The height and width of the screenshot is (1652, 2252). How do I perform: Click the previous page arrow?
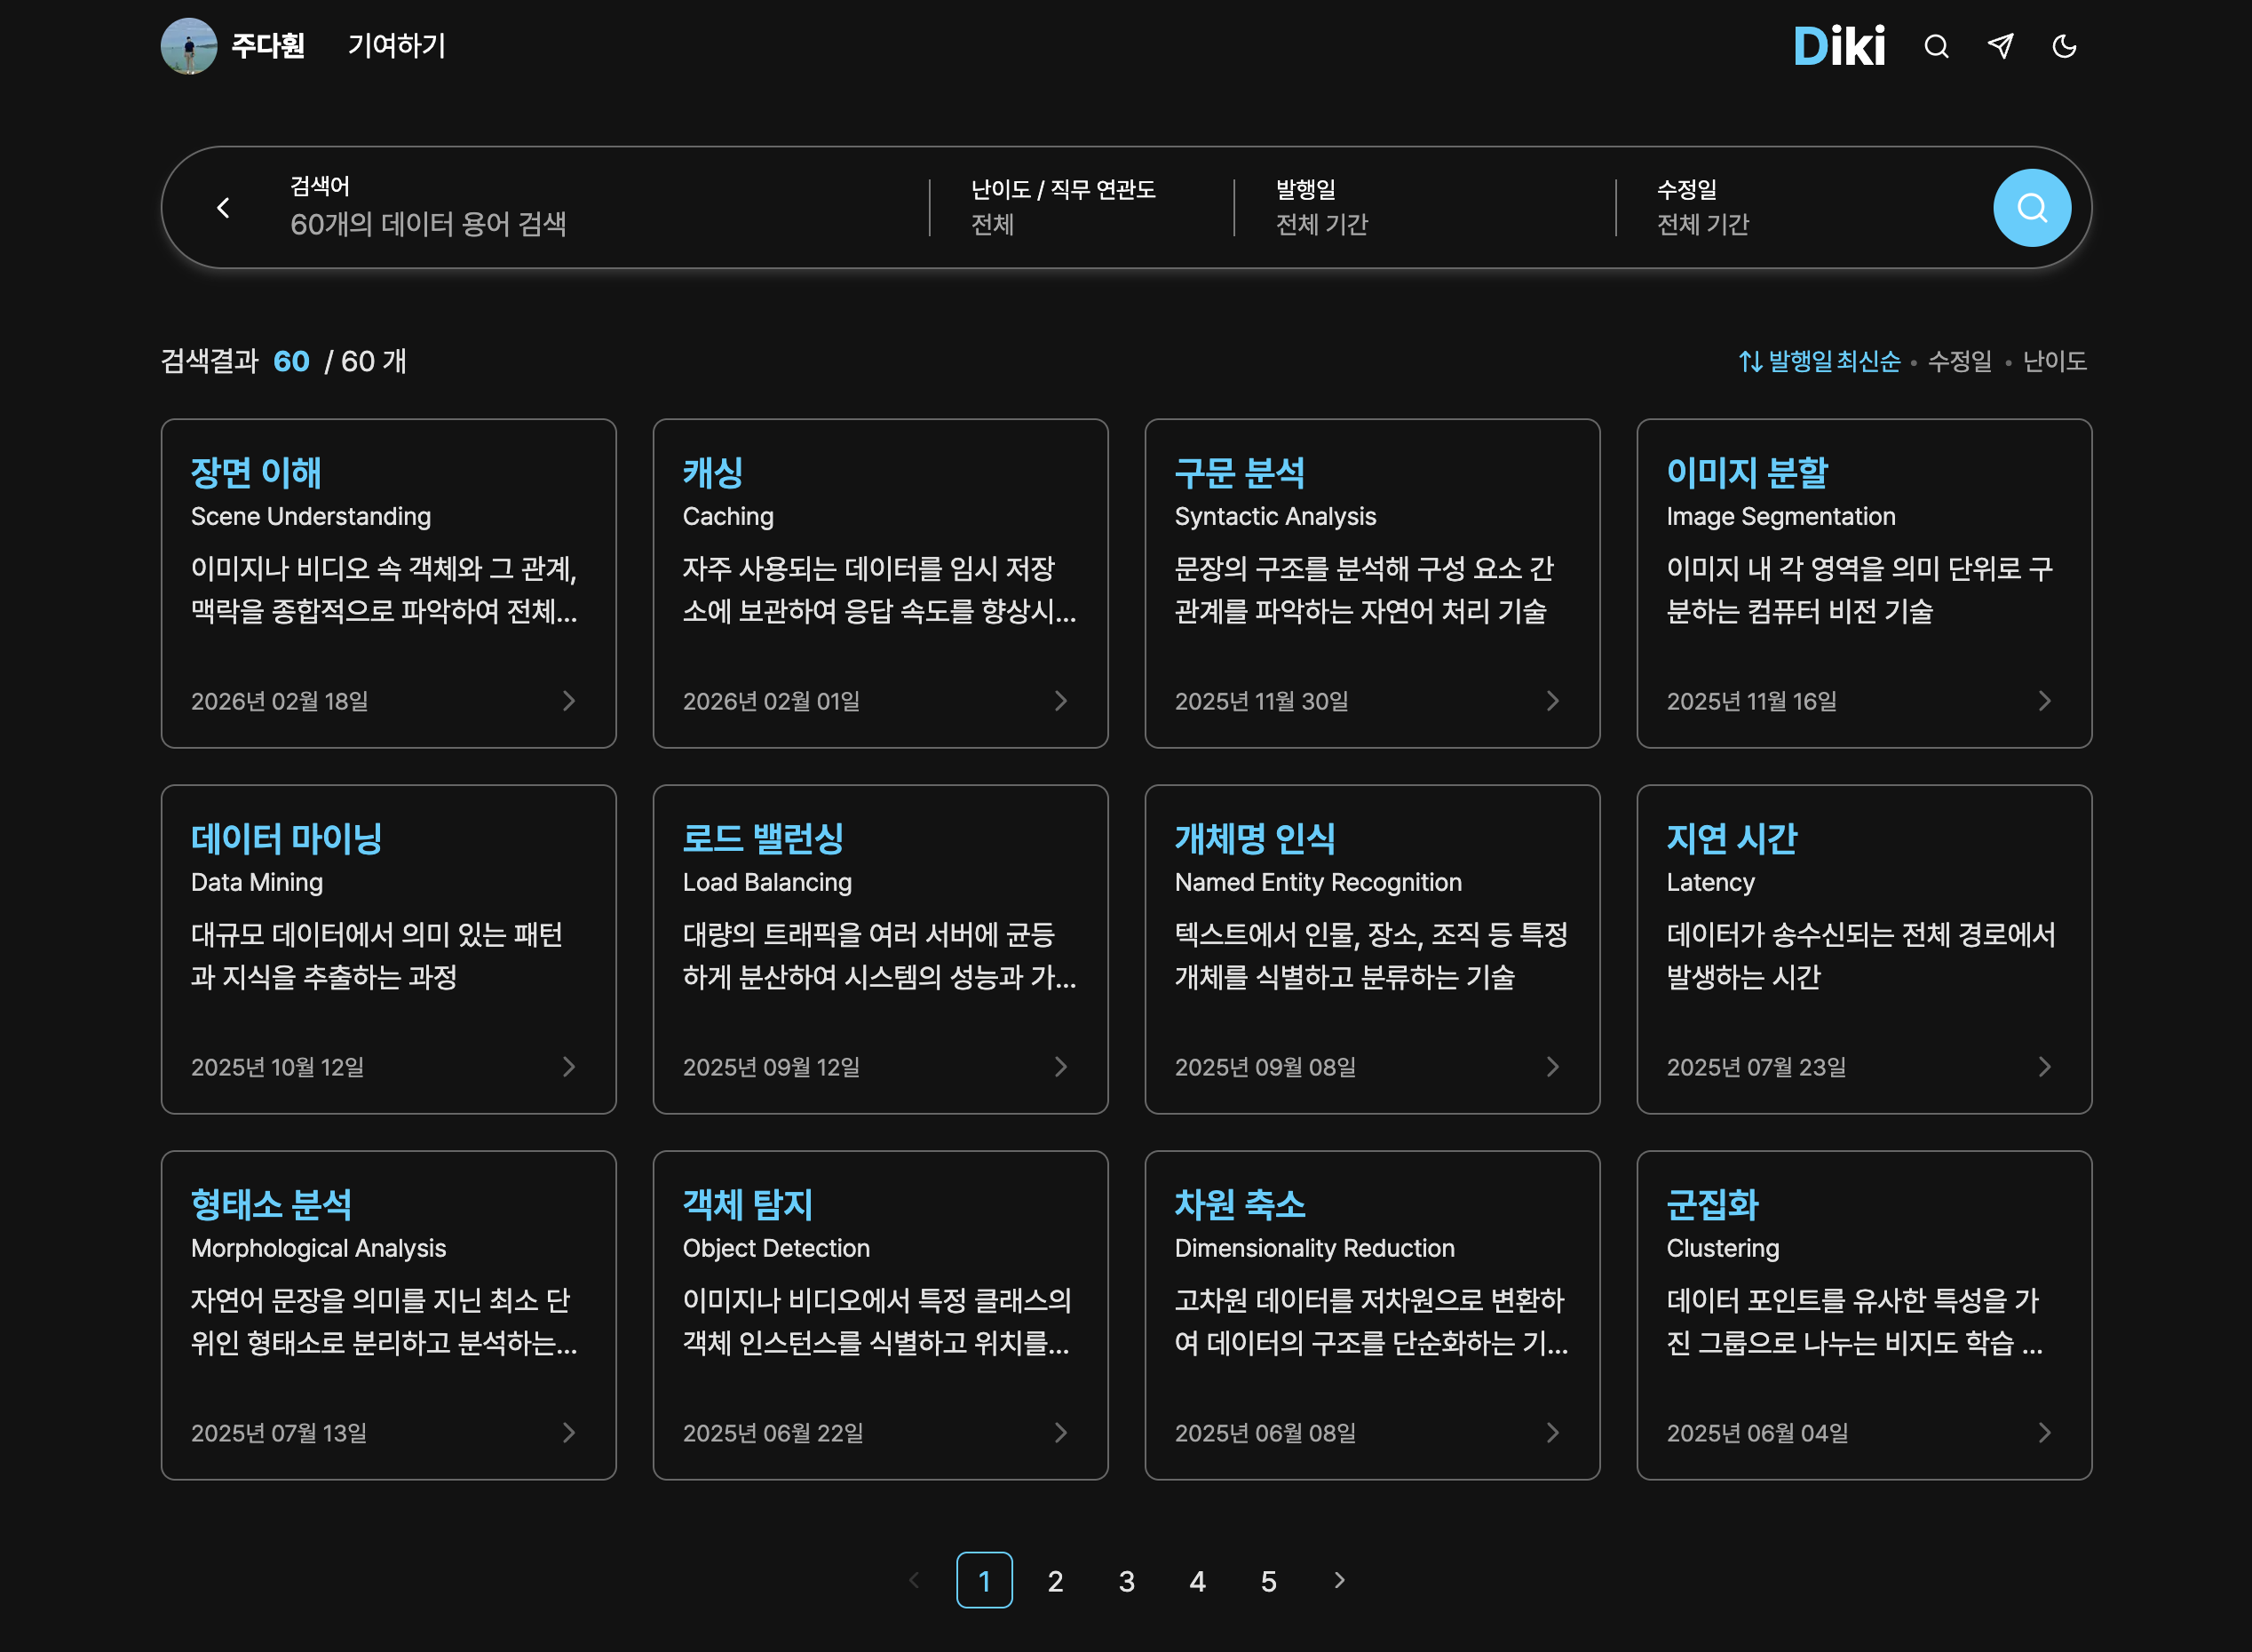[914, 1580]
